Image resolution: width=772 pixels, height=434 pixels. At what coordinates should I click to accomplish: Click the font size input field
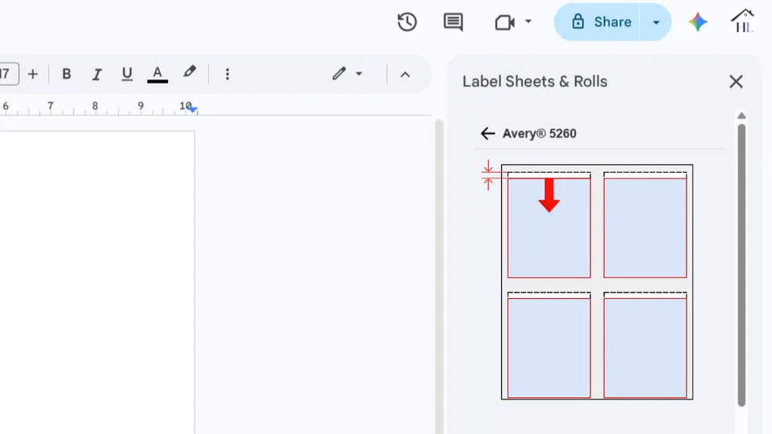8,74
